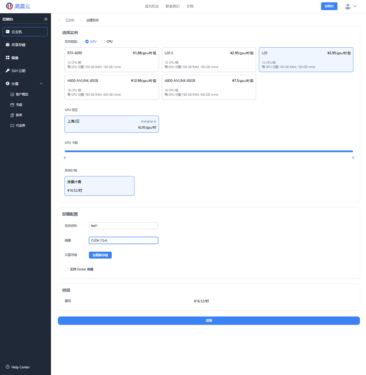Go to 成为机主 in the top menu
Viewport: 366px width, 375px height.
click(152, 6)
